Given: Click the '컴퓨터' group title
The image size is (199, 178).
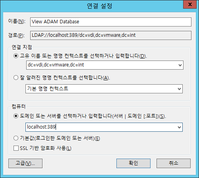Looking at the screenshot, I should [19, 106].
